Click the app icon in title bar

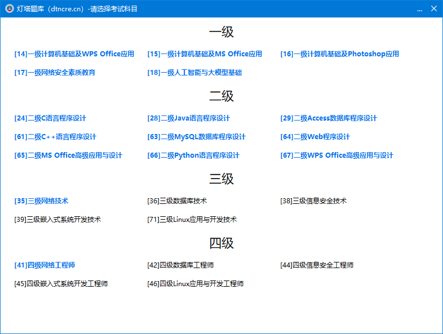click(9, 9)
